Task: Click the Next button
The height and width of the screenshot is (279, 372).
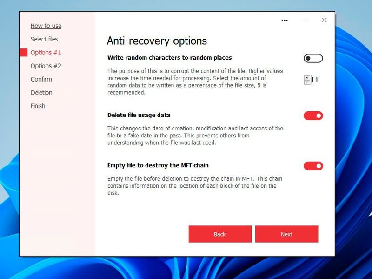Action: pyautogui.click(x=286, y=234)
